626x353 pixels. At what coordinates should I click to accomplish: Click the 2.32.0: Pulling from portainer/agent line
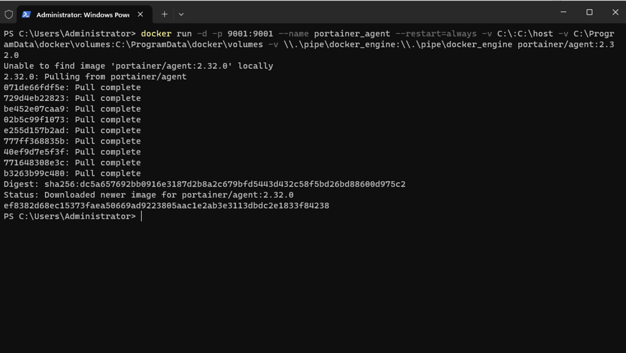(x=95, y=77)
